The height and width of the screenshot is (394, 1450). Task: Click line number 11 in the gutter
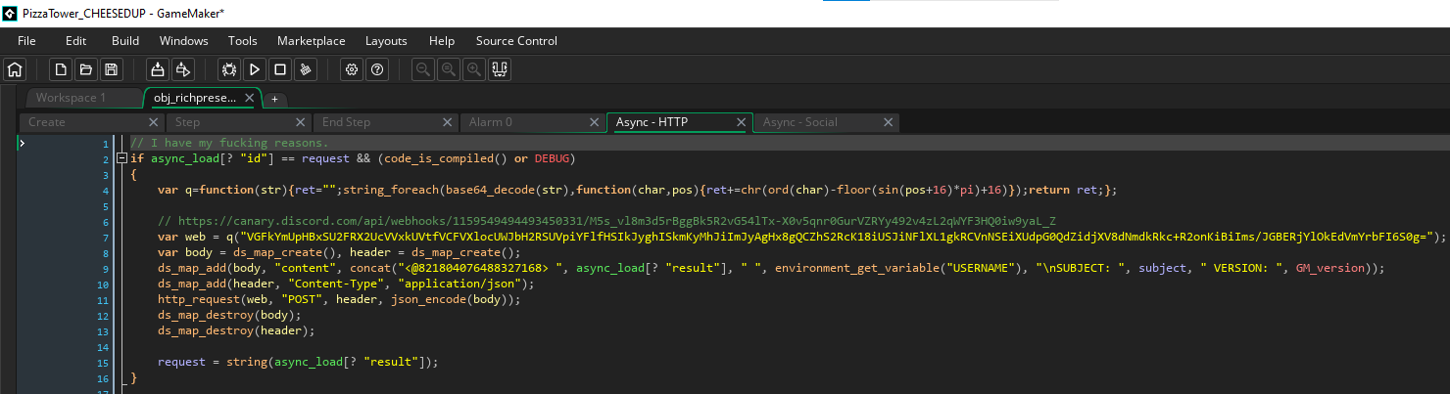pos(105,299)
